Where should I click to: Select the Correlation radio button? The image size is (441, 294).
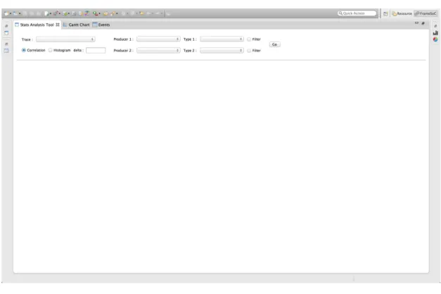pos(24,50)
